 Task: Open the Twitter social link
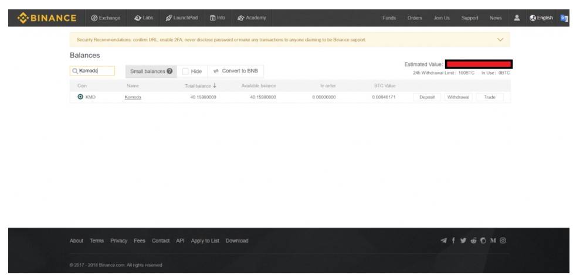coord(463,240)
